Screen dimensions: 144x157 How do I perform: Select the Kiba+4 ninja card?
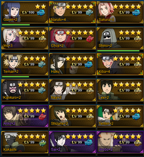[x=120, y=64]
